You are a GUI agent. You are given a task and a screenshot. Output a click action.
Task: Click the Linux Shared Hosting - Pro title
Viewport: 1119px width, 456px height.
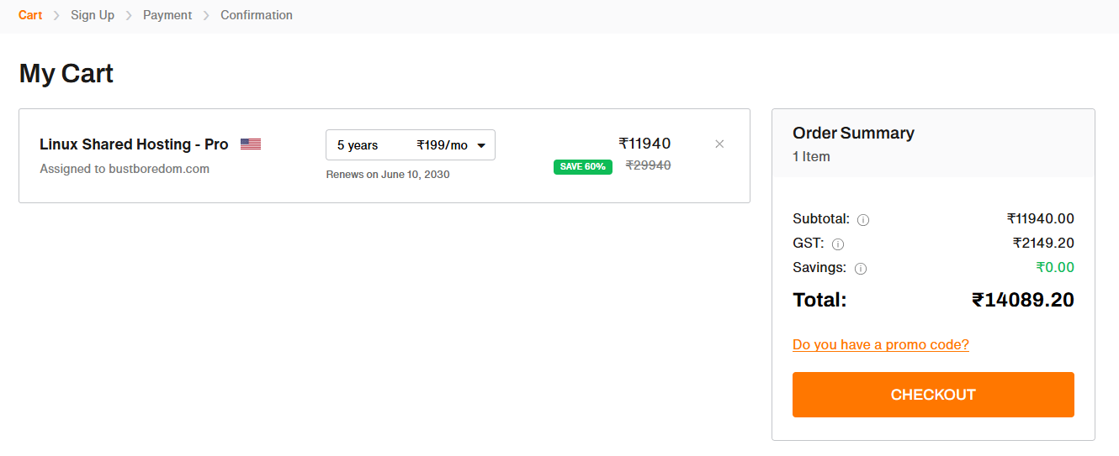coord(134,144)
